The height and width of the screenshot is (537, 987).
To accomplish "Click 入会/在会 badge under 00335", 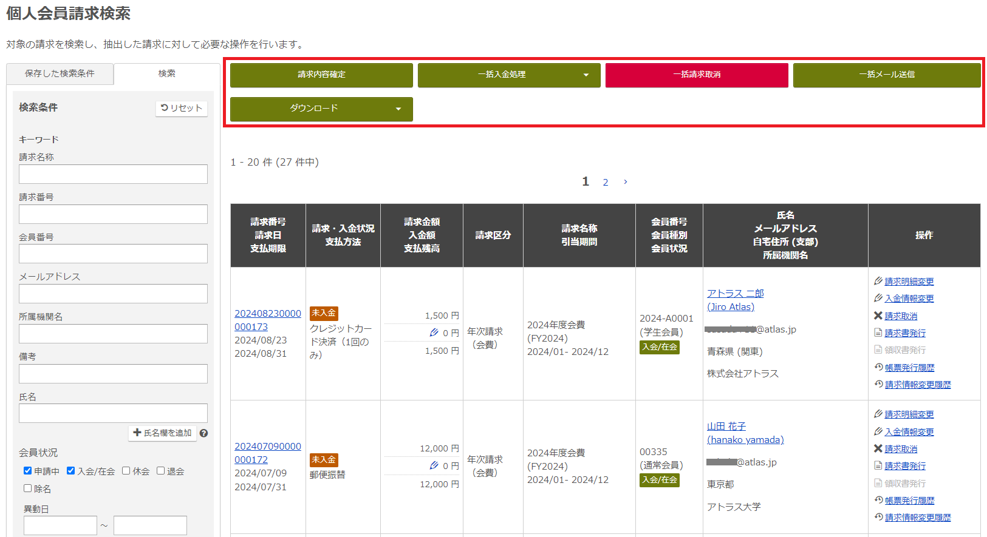I will 660,480.
